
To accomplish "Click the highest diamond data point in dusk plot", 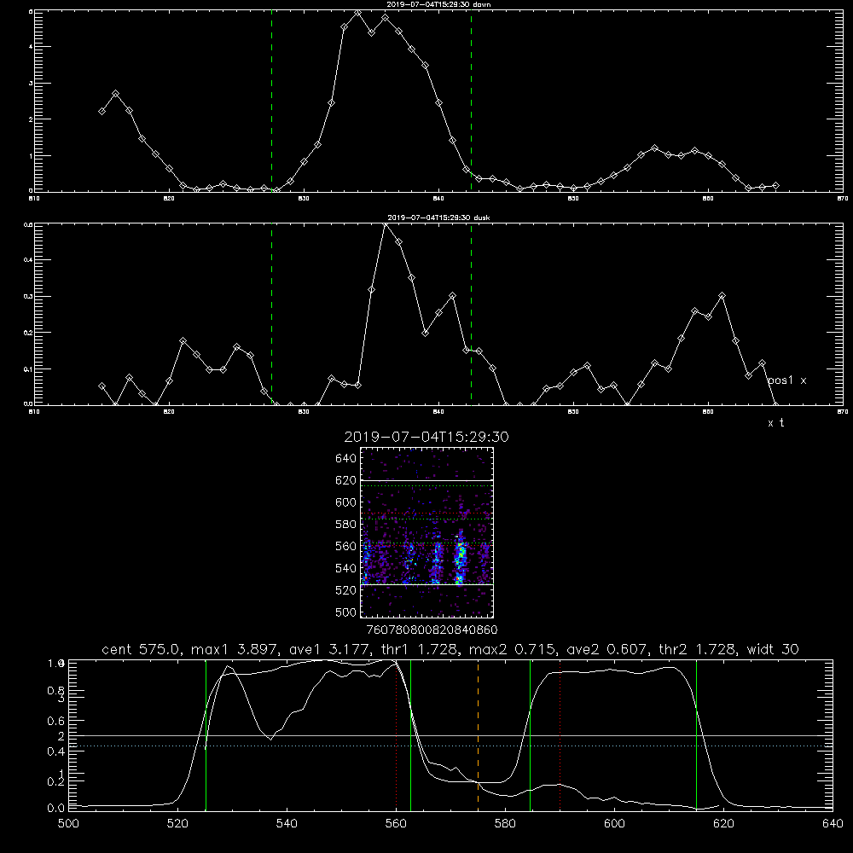I will (x=385, y=224).
